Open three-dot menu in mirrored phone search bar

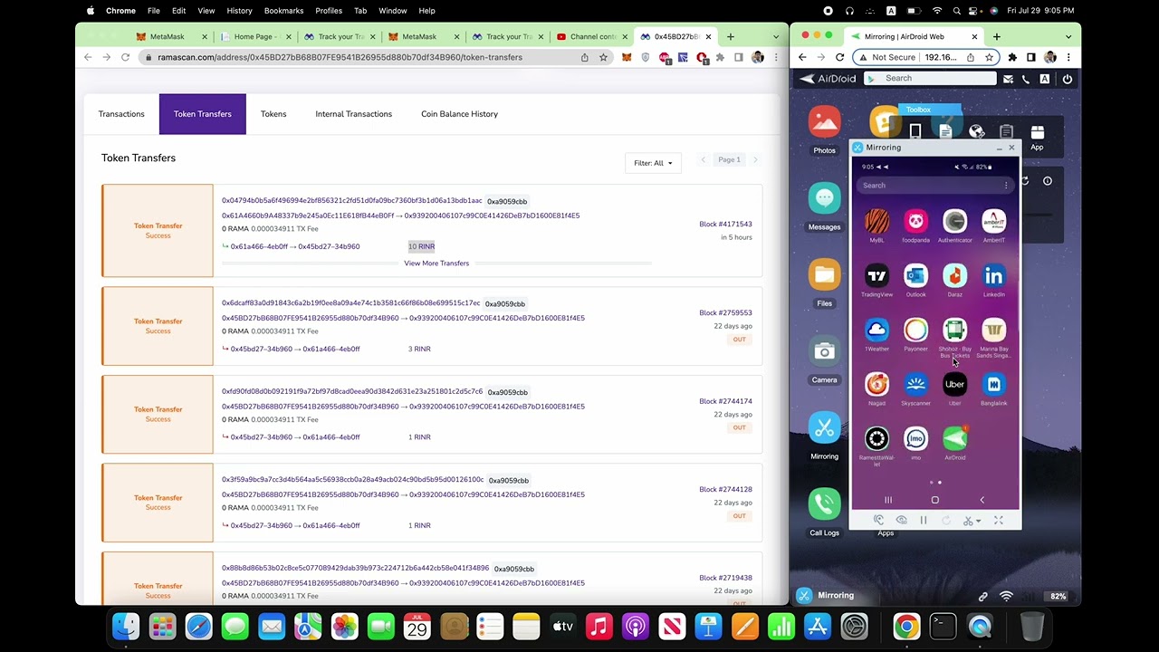pyautogui.click(x=1005, y=186)
